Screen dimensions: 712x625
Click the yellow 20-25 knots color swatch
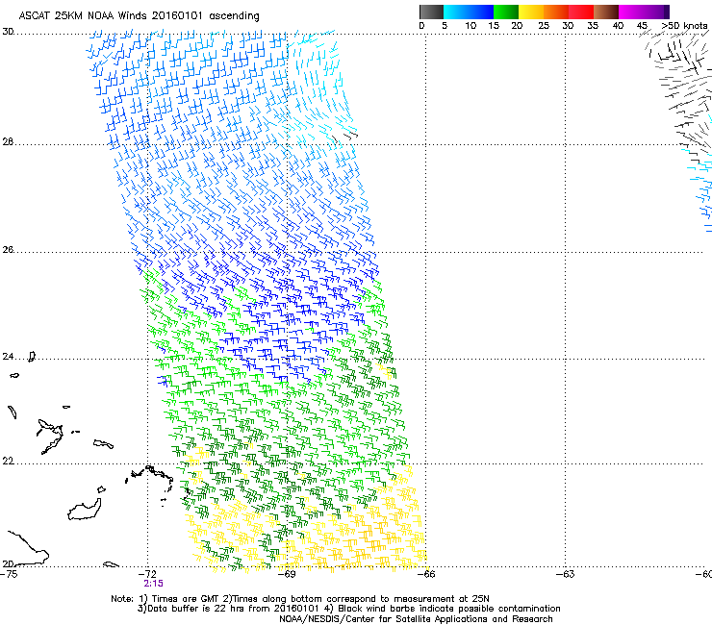[531, 12]
